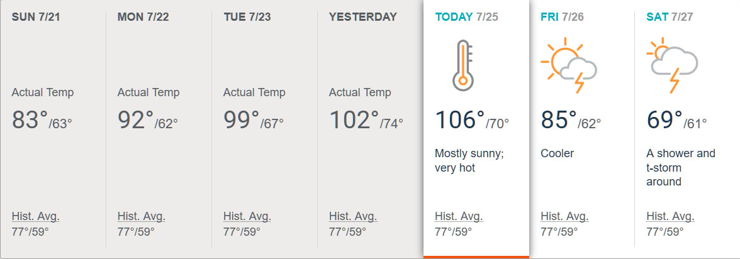The height and width of the screenshot is (259, 740).
Task: Click Hist. Avg. link under Saturday
Action: (670, 217)
